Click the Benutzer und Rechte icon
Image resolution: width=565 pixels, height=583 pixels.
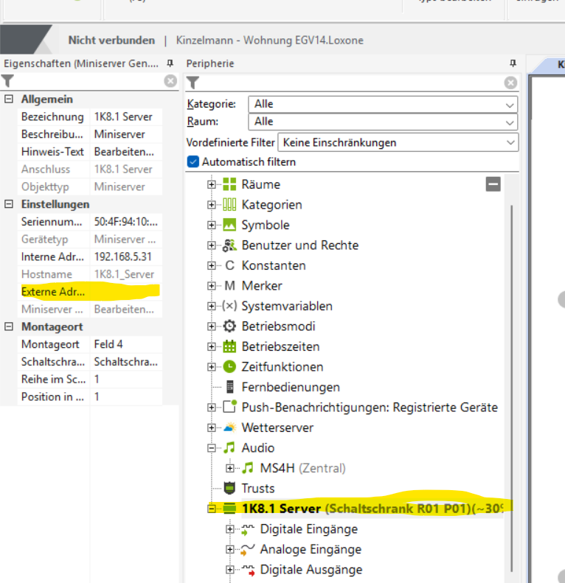[229, 245]
